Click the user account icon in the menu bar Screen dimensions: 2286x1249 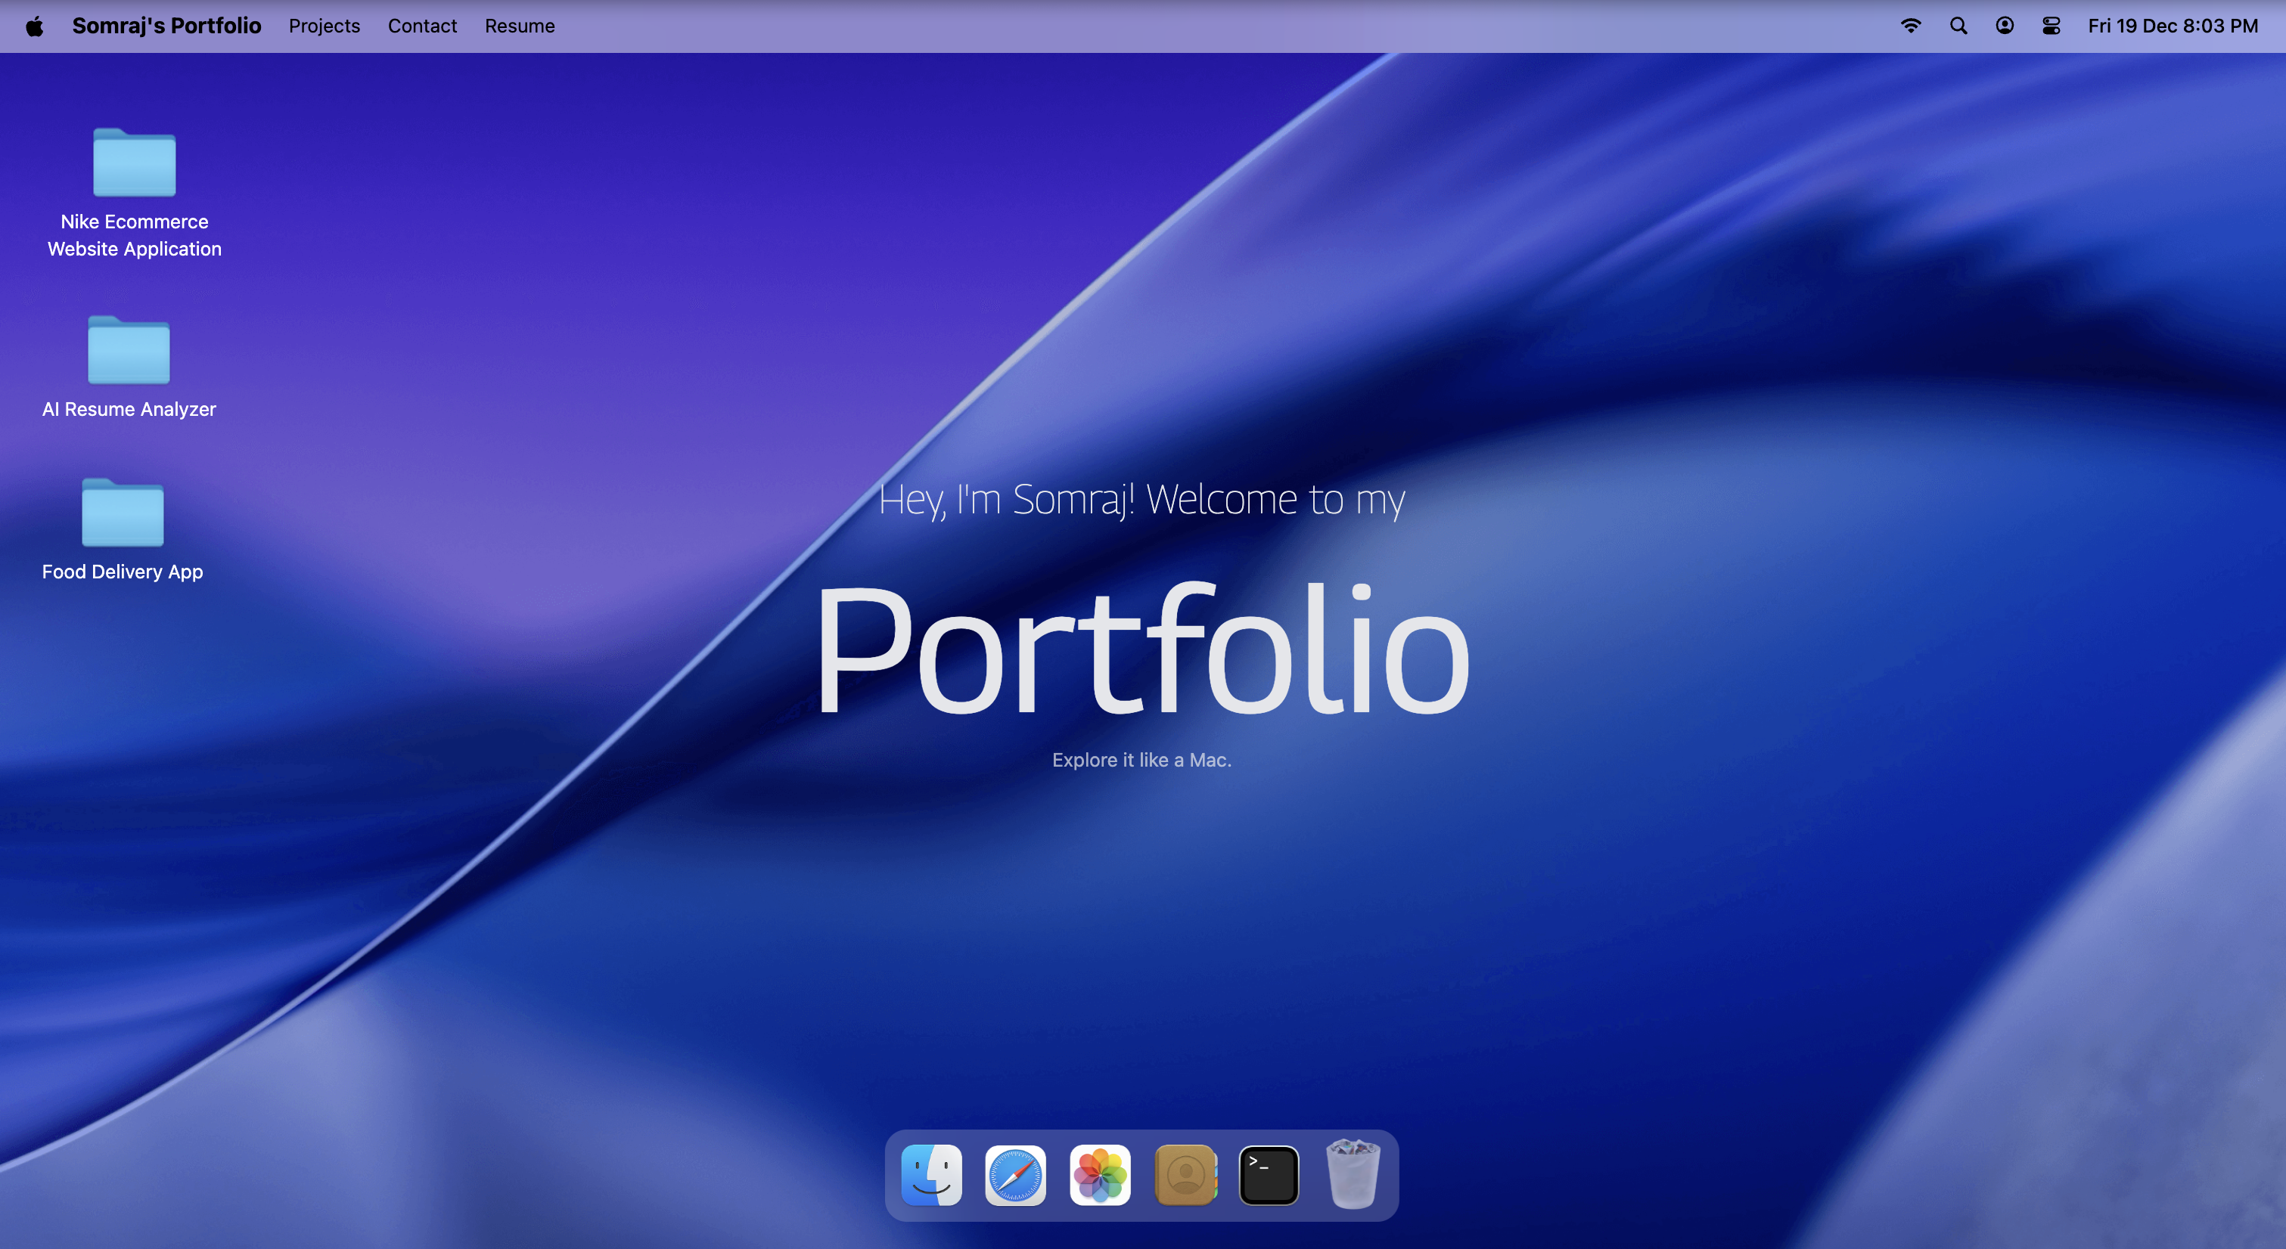pyautogui.click(x=2004, y=26)
